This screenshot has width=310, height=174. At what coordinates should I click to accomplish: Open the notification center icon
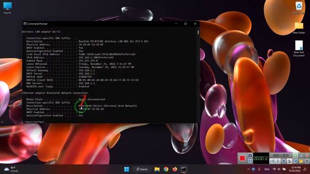[x=305, y=169]
